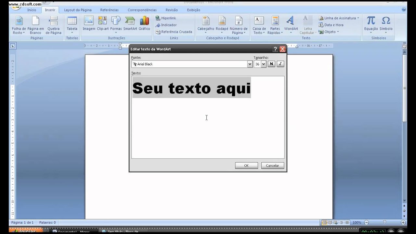Screen dimensions: 416x234
Task: Insert a Caixa de Texto
Action: click(259, 25)
